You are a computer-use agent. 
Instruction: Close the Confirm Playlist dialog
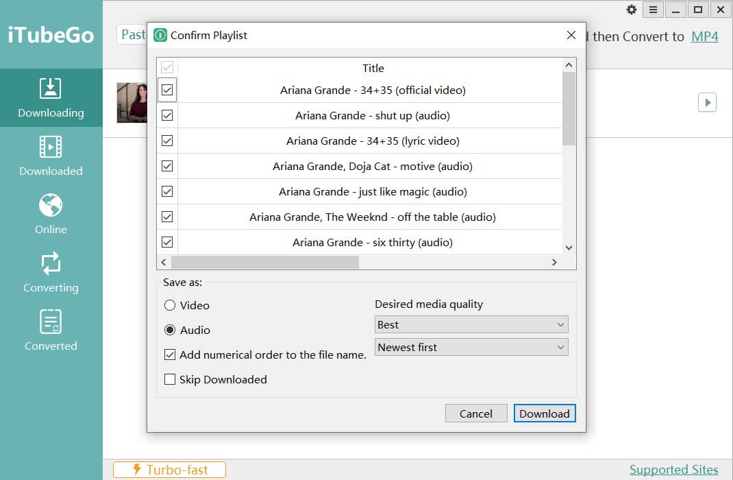pos(571,35)
